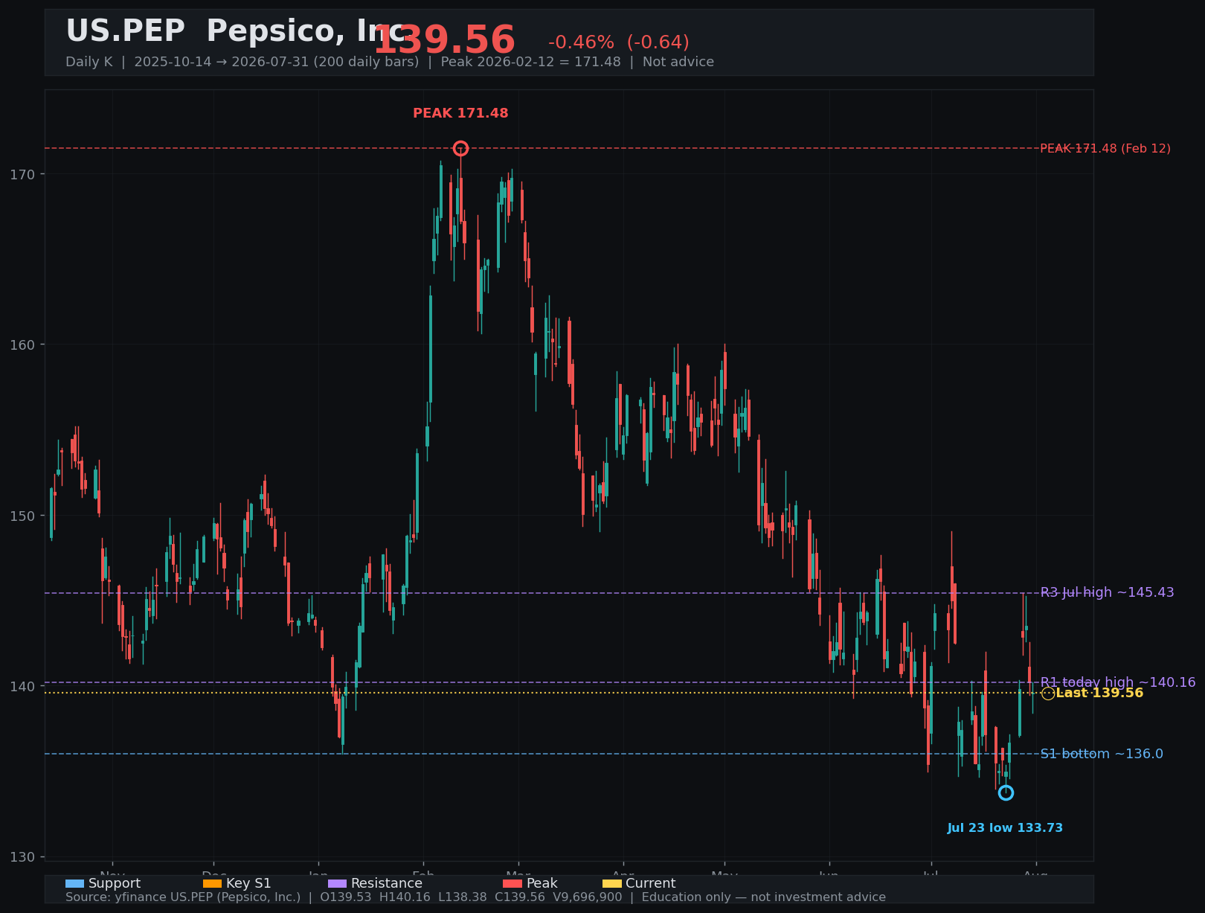Click the 'R1 today high ~140.16' label
Image resolution: width=1205 pixels, height=913 pixels.
(1118, 682)
